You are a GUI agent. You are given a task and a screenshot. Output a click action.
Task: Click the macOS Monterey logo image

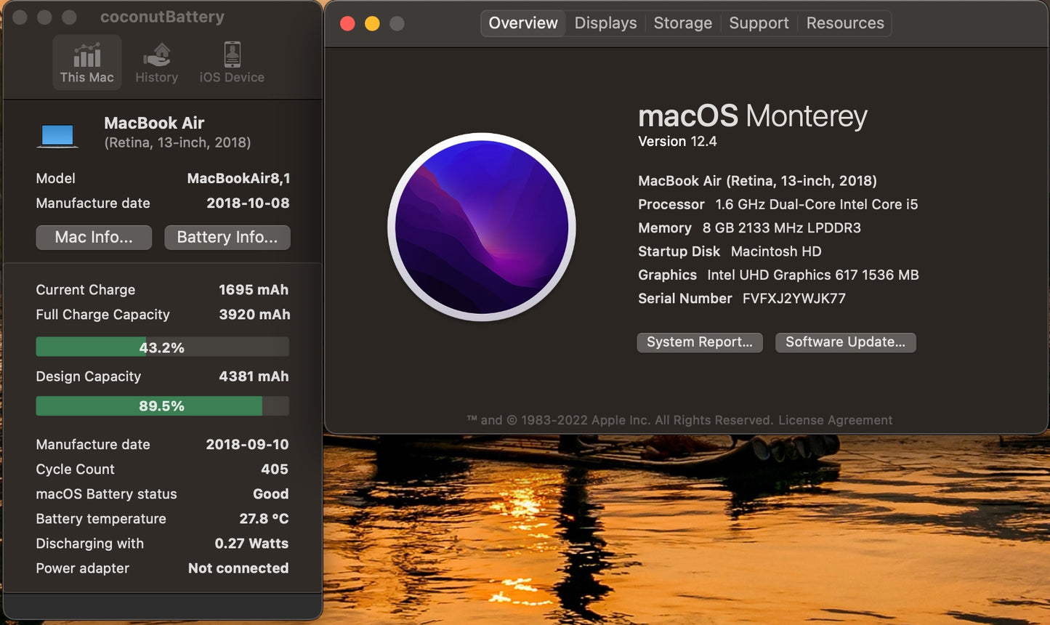point(482,227)
